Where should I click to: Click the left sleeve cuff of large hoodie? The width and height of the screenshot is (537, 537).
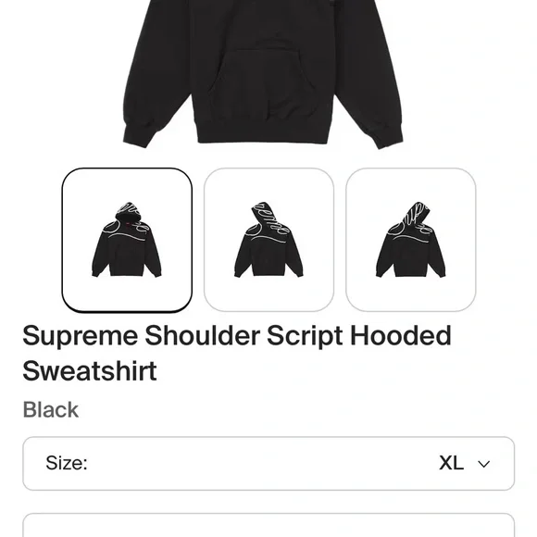pos(138,135)
